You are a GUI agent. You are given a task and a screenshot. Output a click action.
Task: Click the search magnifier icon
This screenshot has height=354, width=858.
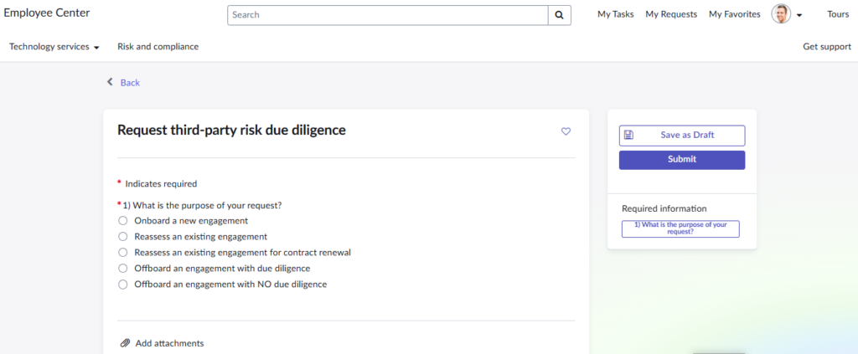(x=559, y=15)
